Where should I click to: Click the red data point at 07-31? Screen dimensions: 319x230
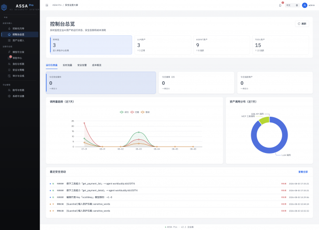(x=84, y=123)
